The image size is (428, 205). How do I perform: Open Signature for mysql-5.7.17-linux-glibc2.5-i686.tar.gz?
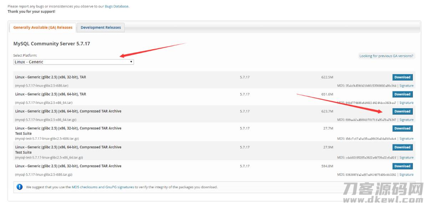(x=406, y=175)
